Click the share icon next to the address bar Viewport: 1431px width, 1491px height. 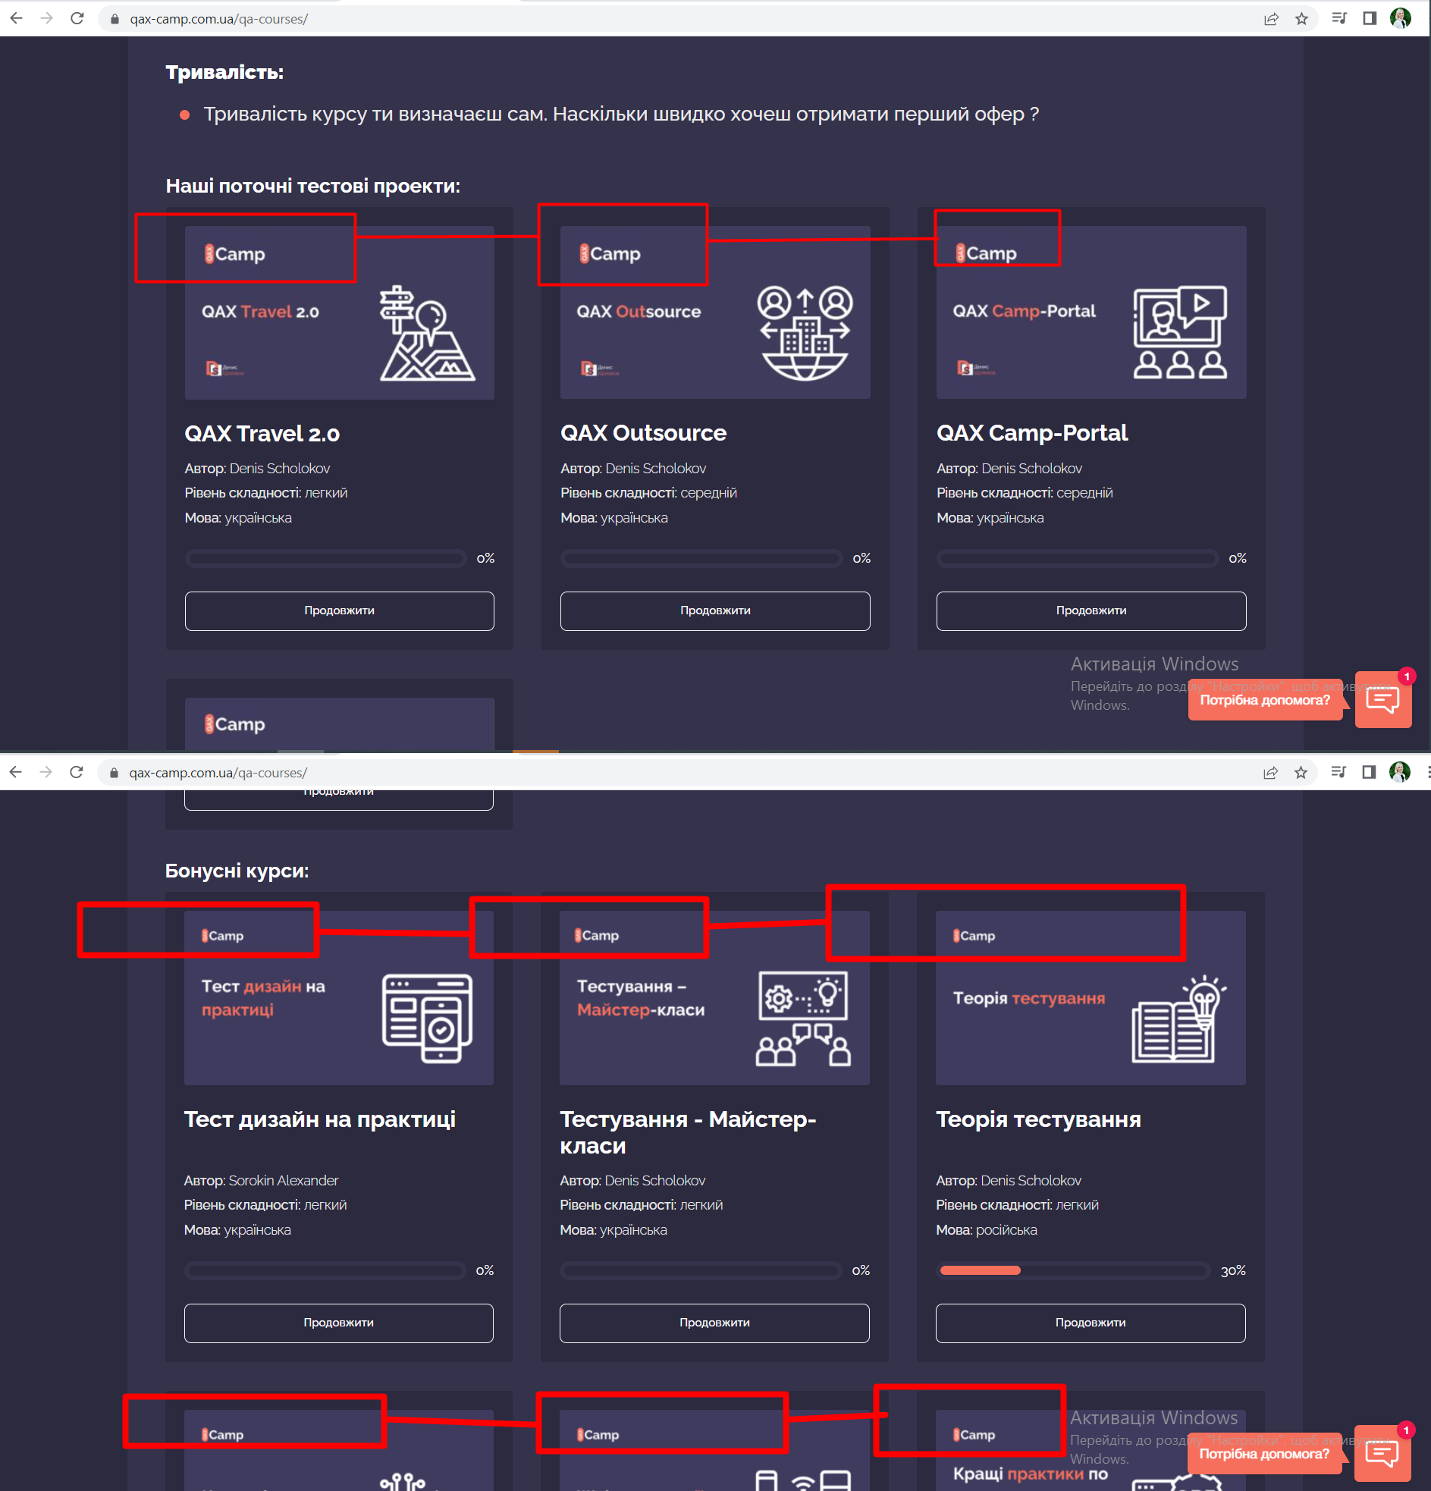pos(1272,18)
